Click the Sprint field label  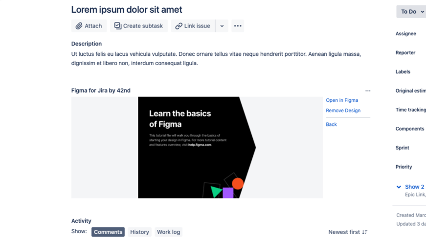403,148
